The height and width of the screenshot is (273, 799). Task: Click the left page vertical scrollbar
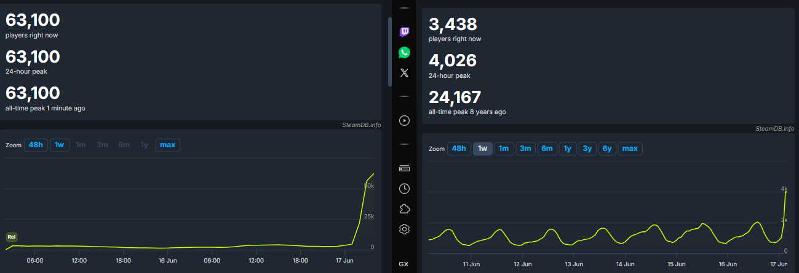389,52
